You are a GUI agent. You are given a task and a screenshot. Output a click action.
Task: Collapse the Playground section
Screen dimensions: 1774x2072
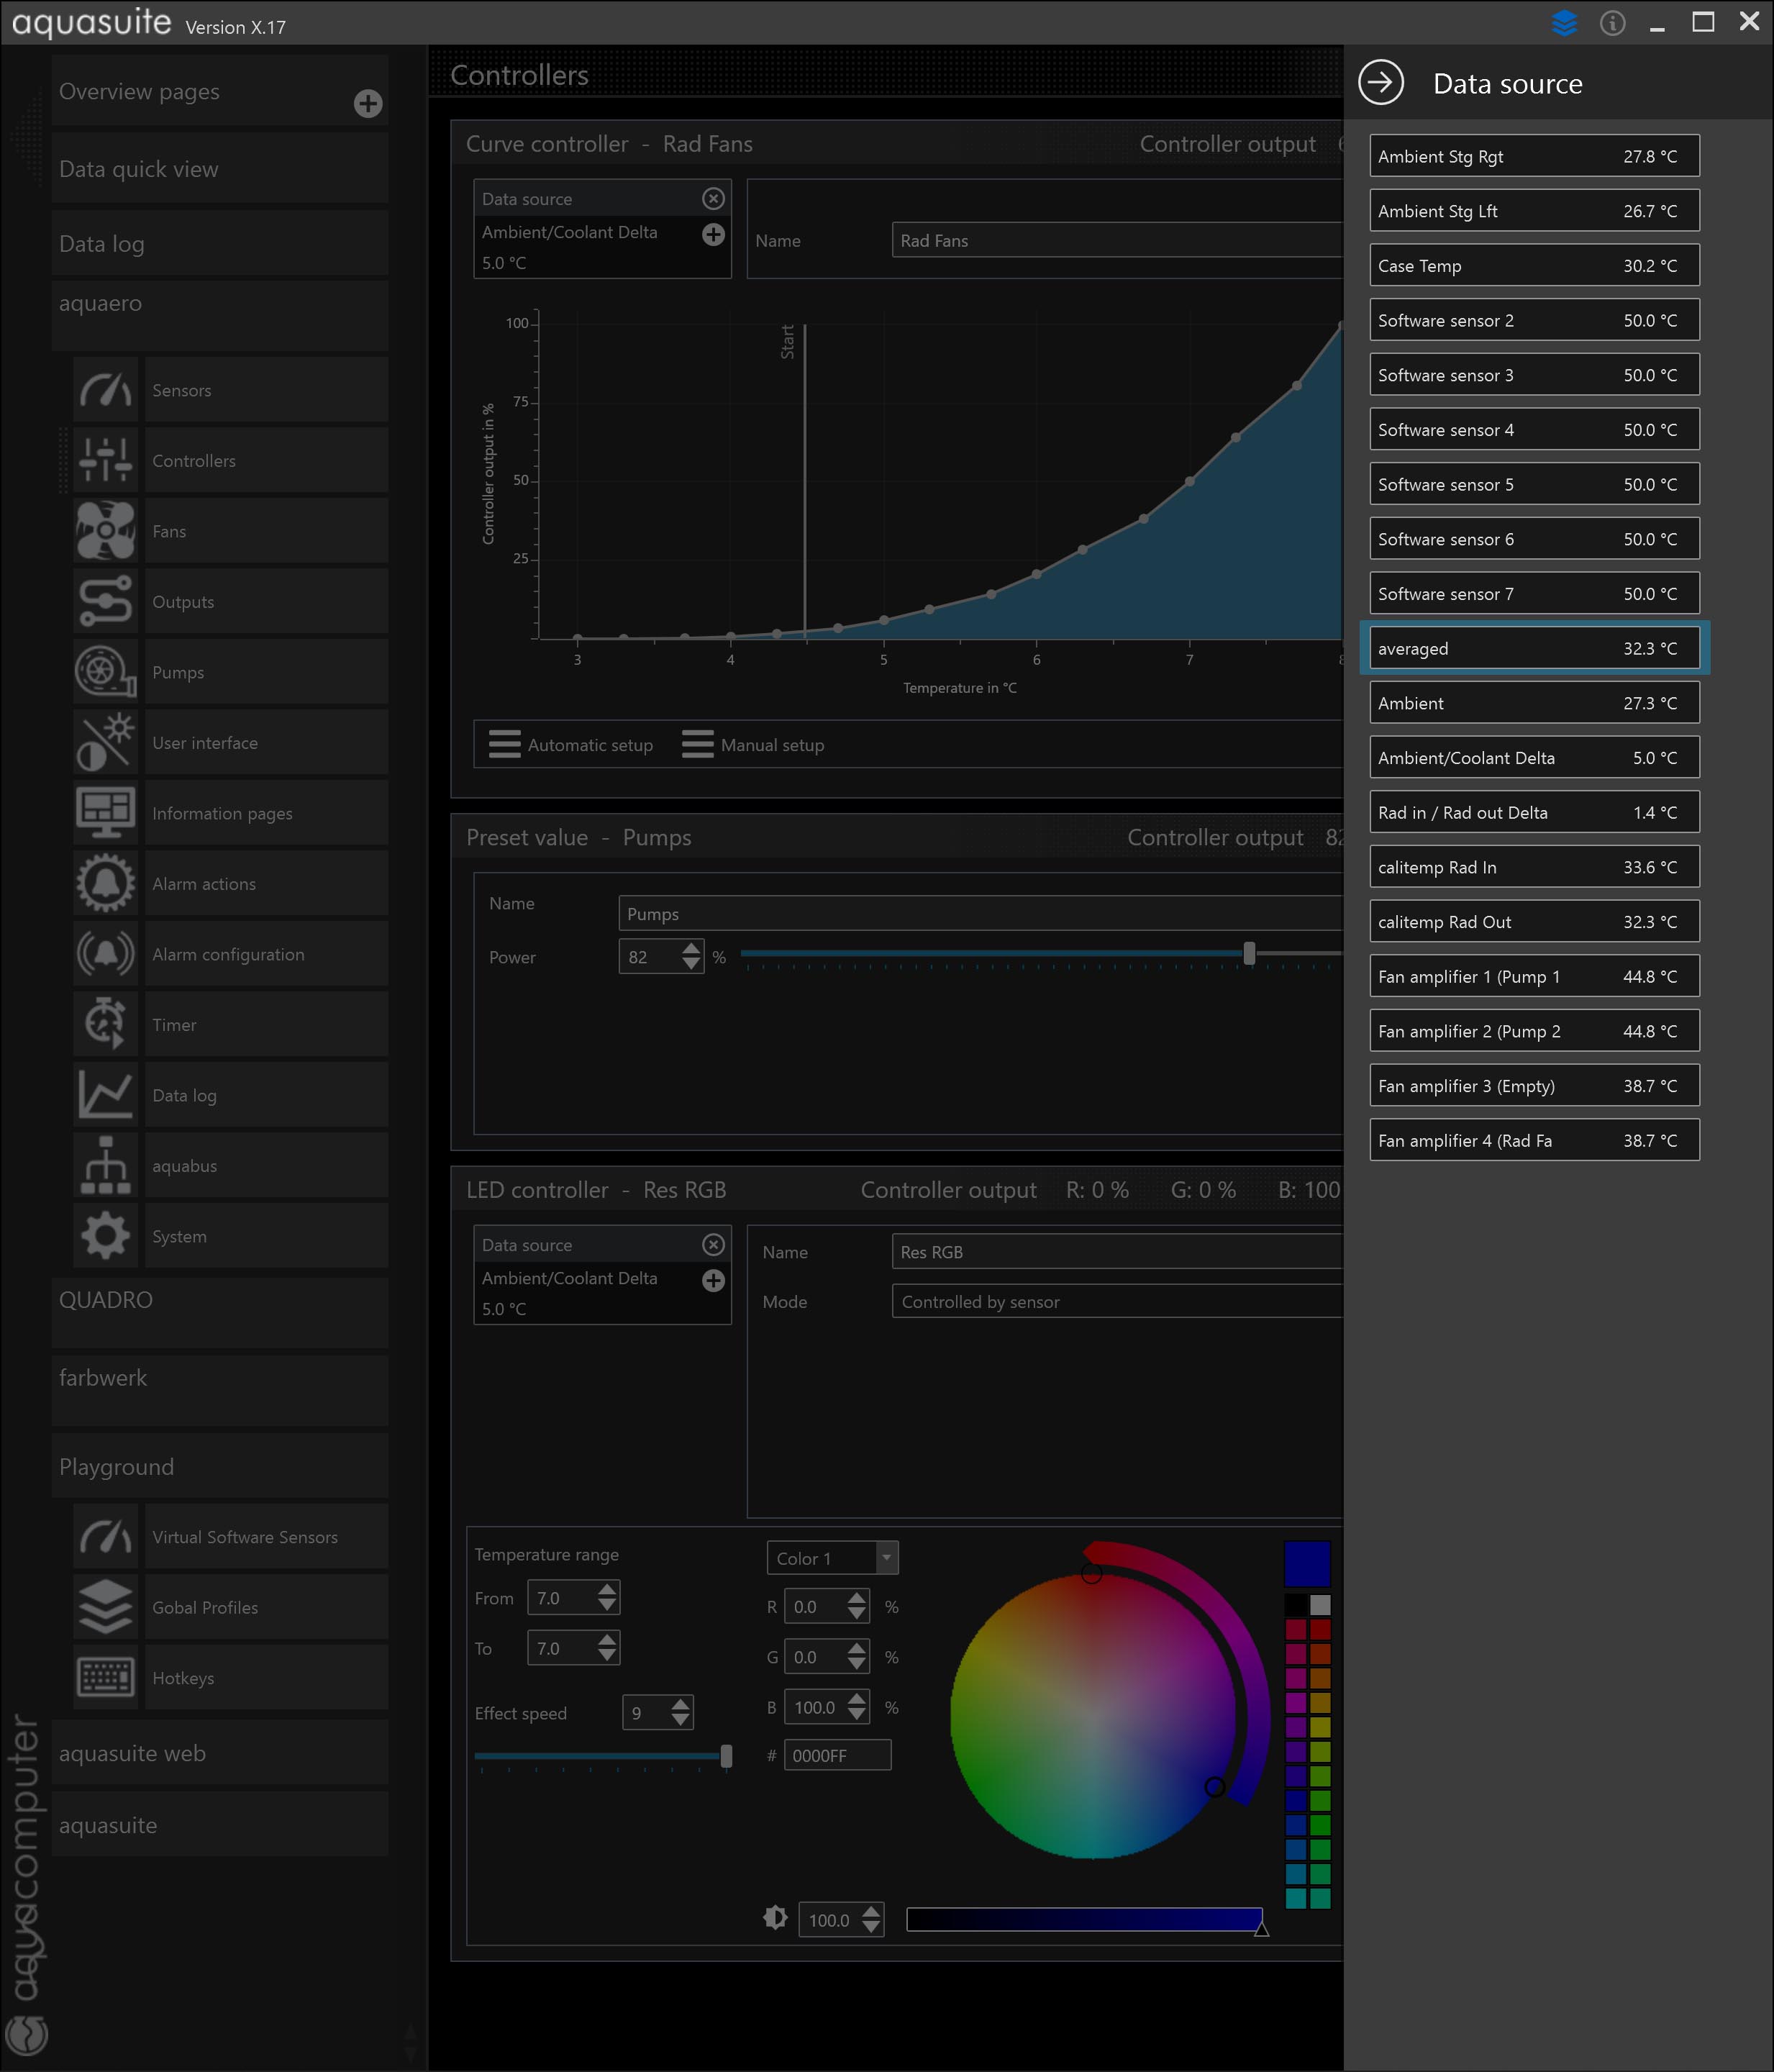[220, 1467]
